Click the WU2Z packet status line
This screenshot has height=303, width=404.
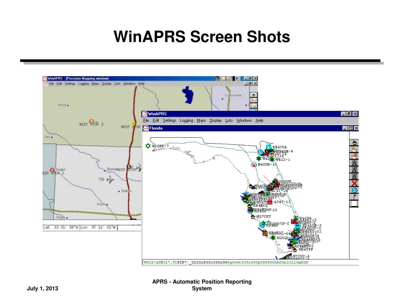pyautogui.click(x=226, y=262)
